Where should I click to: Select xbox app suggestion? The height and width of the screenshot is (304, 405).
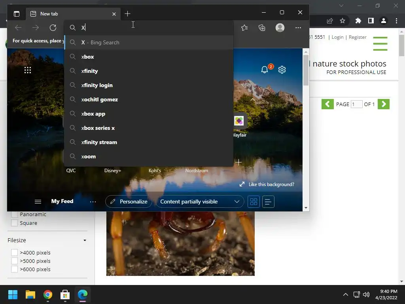(149, 114)
